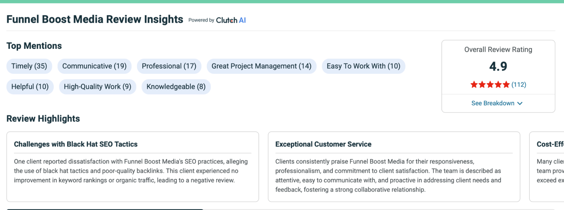Click the Challenges with Black Hat SEO heading
Screen dimensions: 564x210
point(76,144)
